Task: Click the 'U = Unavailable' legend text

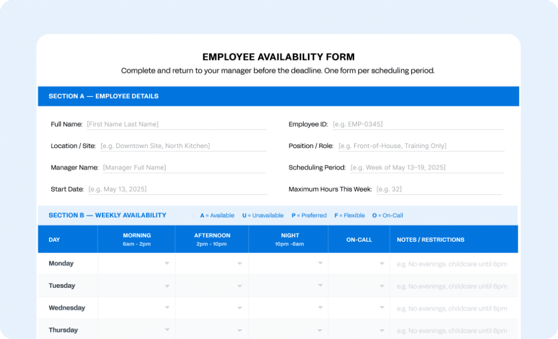Action: click(x=263, y=215)
